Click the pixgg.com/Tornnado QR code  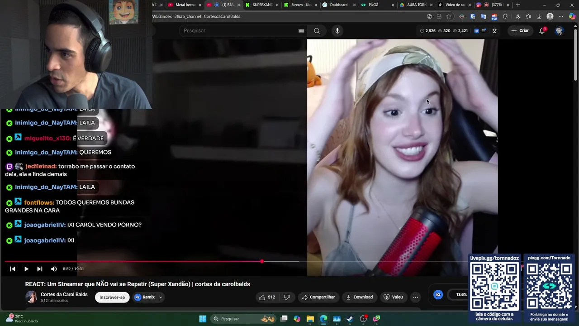(x=549, y=285)
